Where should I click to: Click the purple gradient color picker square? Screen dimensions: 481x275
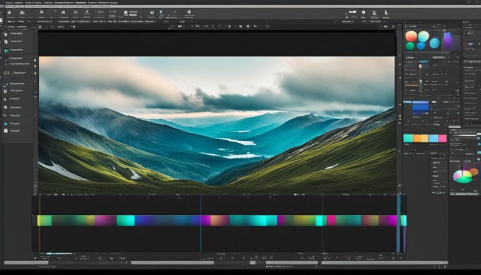click(x=451, y=41)
